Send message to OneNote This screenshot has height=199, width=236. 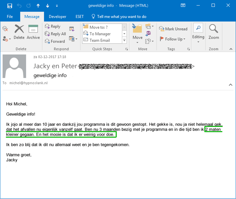[148, 33]
